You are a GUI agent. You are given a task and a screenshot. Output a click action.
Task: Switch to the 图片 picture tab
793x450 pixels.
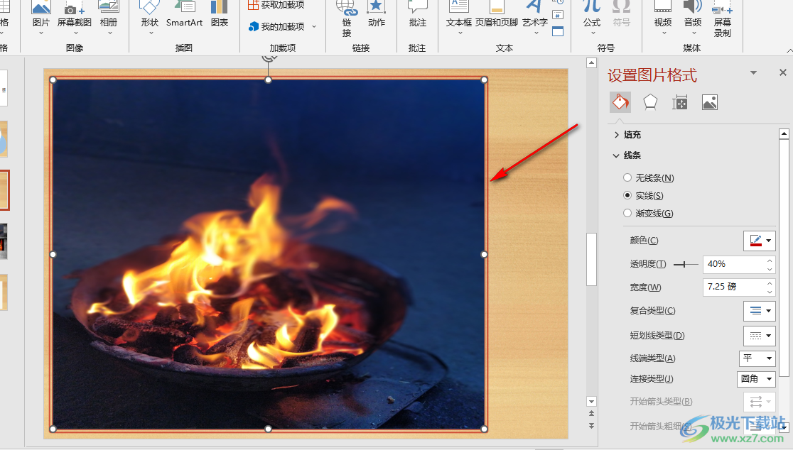click(710, 102)
